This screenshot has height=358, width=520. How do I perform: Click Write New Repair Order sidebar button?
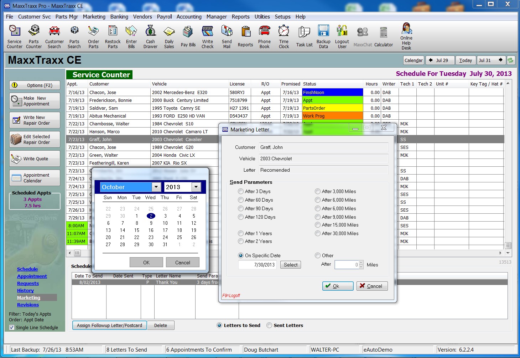point(35,120)
